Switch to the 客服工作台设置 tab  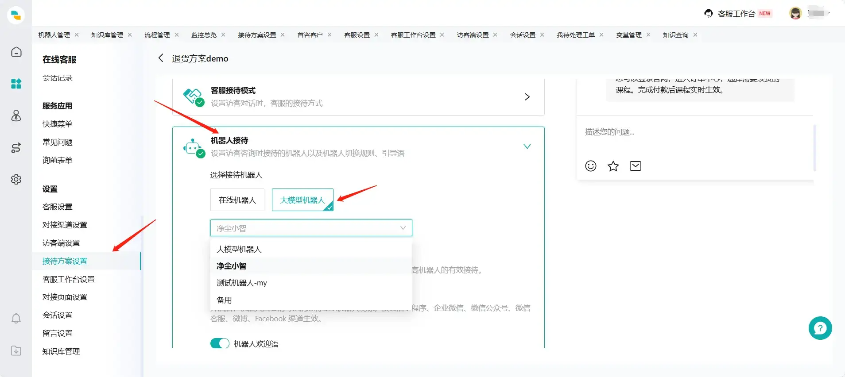click(x=413, y=35)
